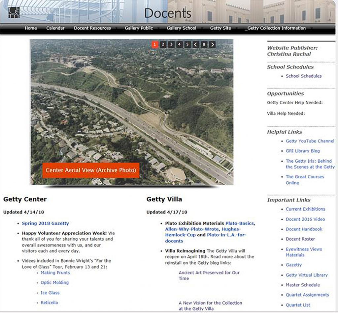Expand the Gallery Public dropdown arrow
338x313 pixels.
[x=159, y=28]
